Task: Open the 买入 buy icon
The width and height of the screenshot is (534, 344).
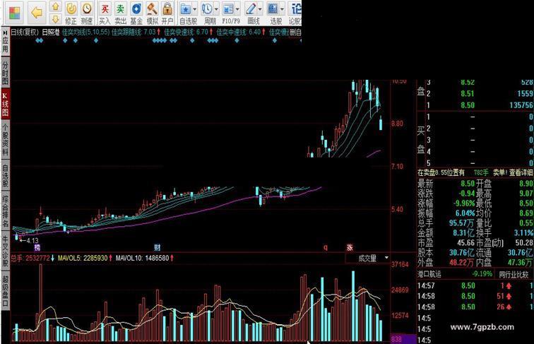Action: (x=105, y=8)
